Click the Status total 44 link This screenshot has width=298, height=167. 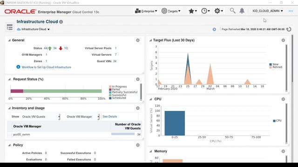coord(45,48)
